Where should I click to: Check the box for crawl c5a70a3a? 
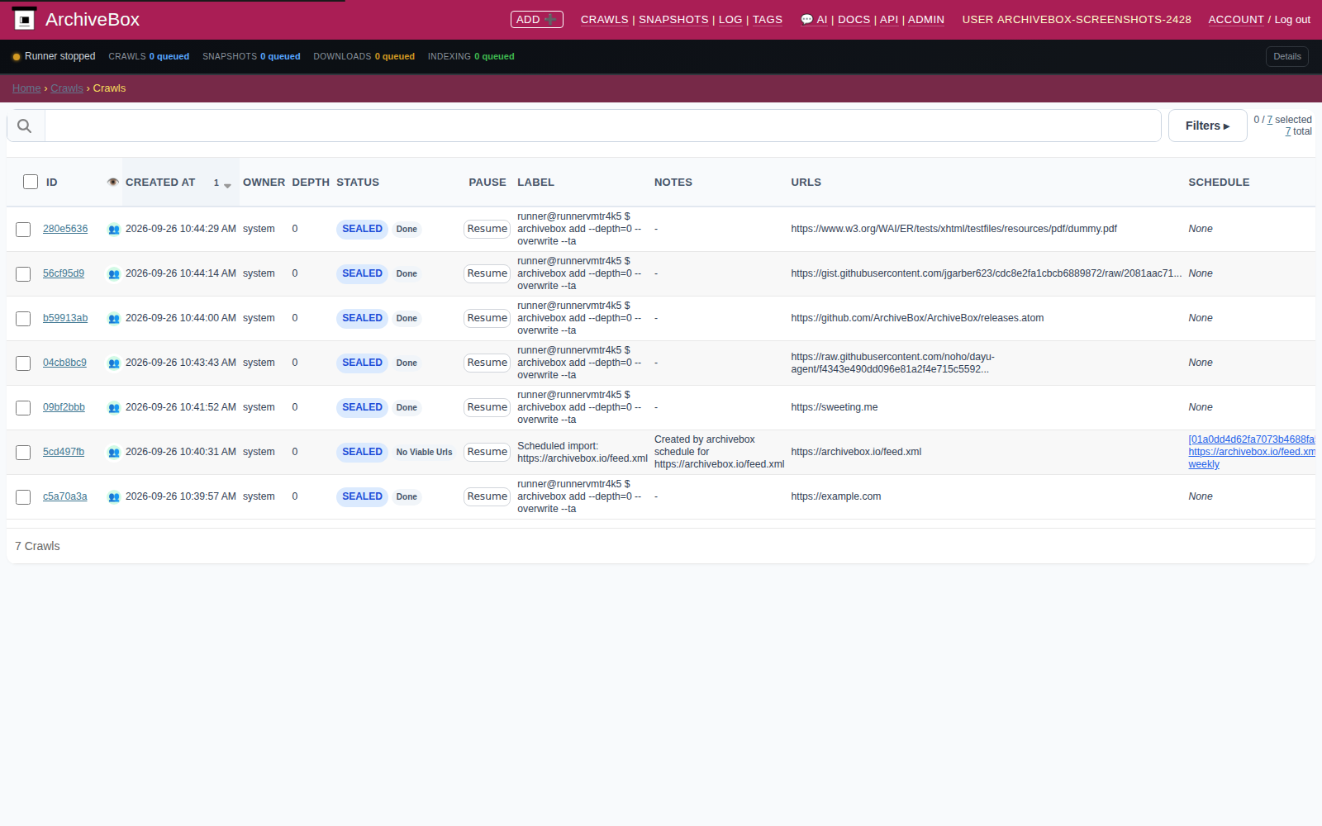pos(23,497)
